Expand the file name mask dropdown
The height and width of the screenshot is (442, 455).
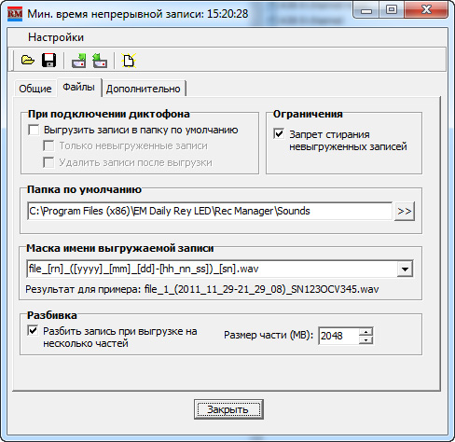tap(405, 269)
